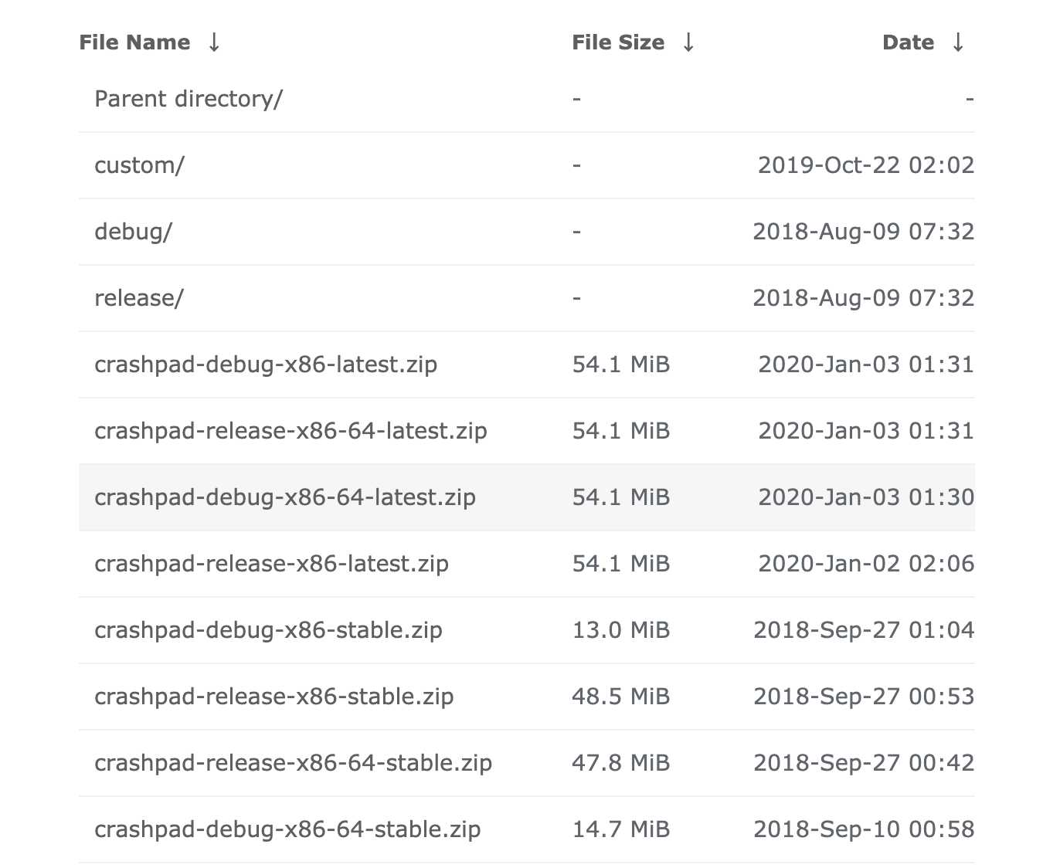Download crashpad-debug-x86-64-stable.zip
This screenshot has width=1060, height=868.
coord(287,829)
